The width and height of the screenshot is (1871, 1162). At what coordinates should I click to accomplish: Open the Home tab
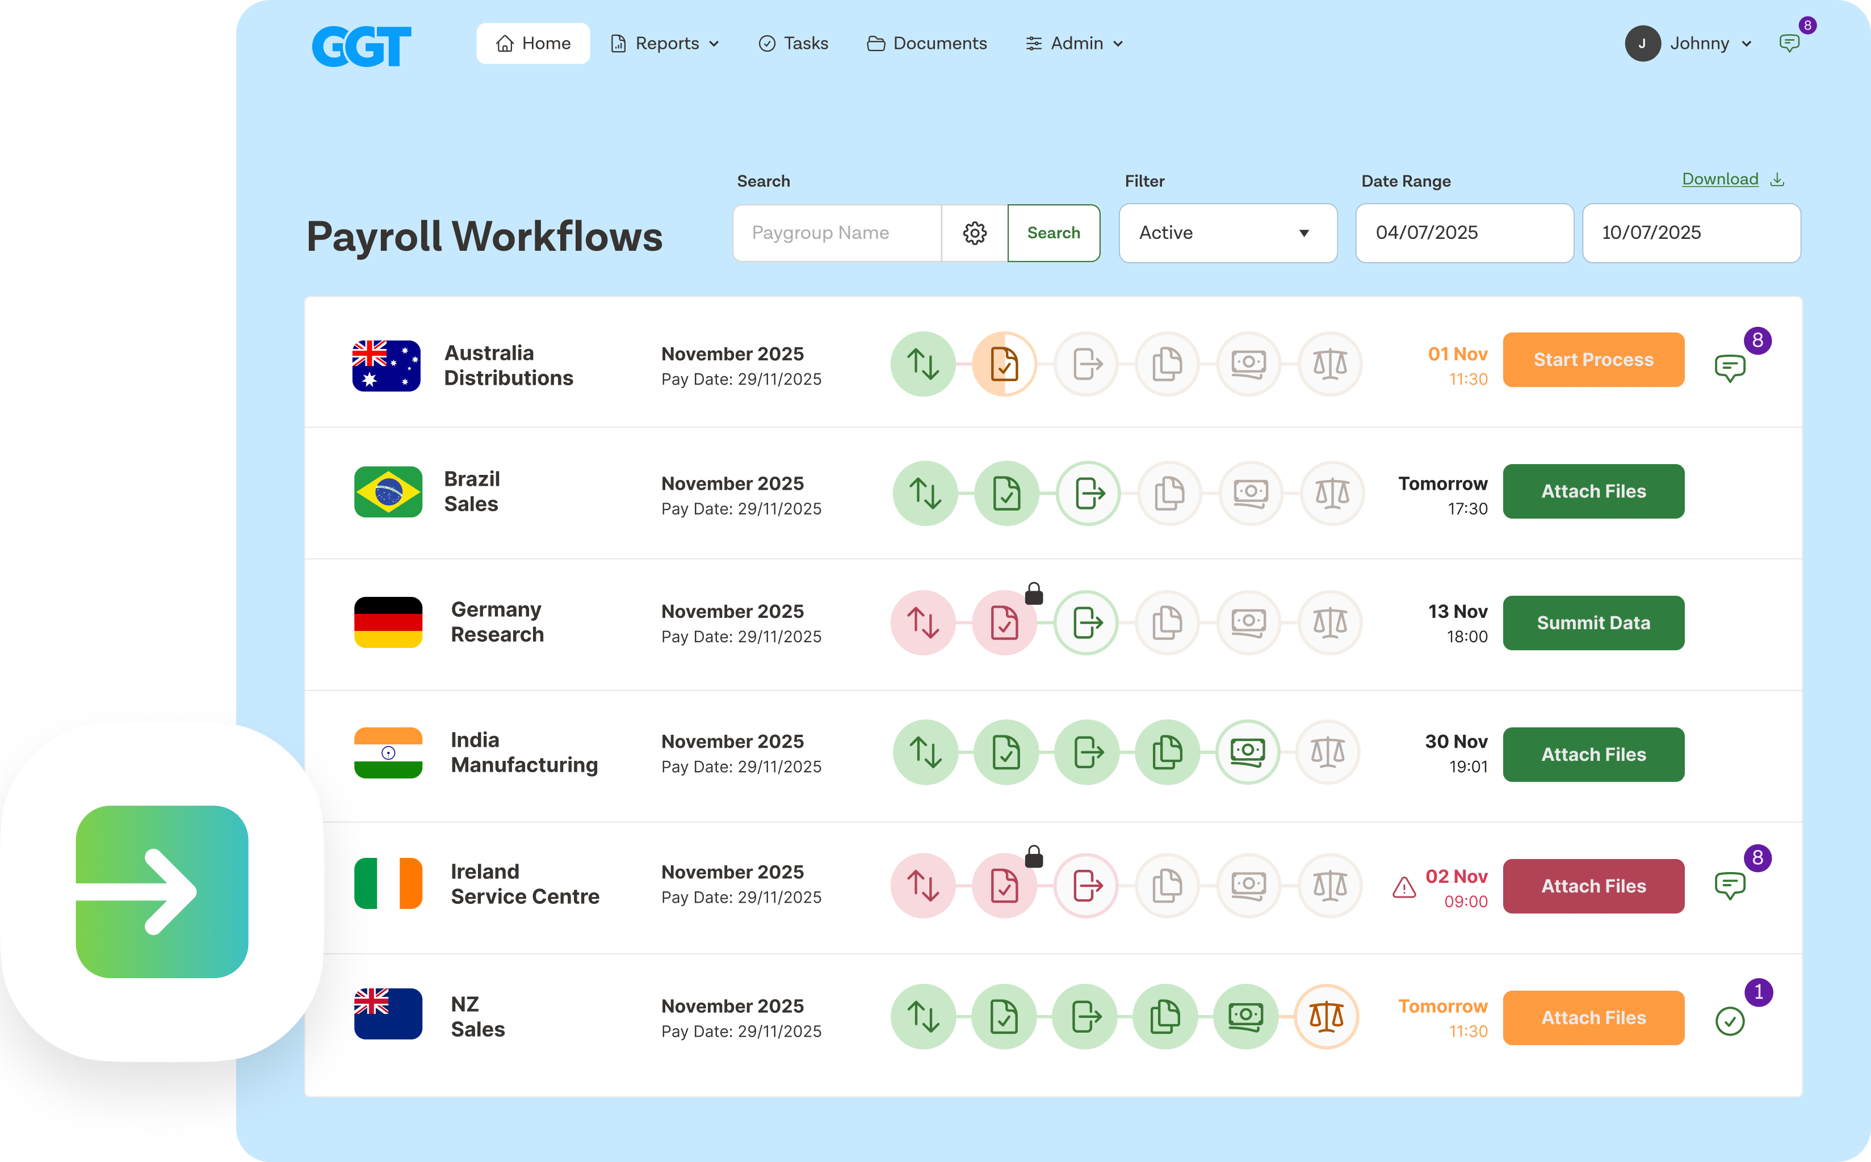[532, 43]
